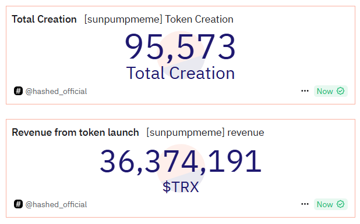Screen dimensions: 360x224
Task: Click the Total Creation label under the counter
Action: (x=181, y=73)
